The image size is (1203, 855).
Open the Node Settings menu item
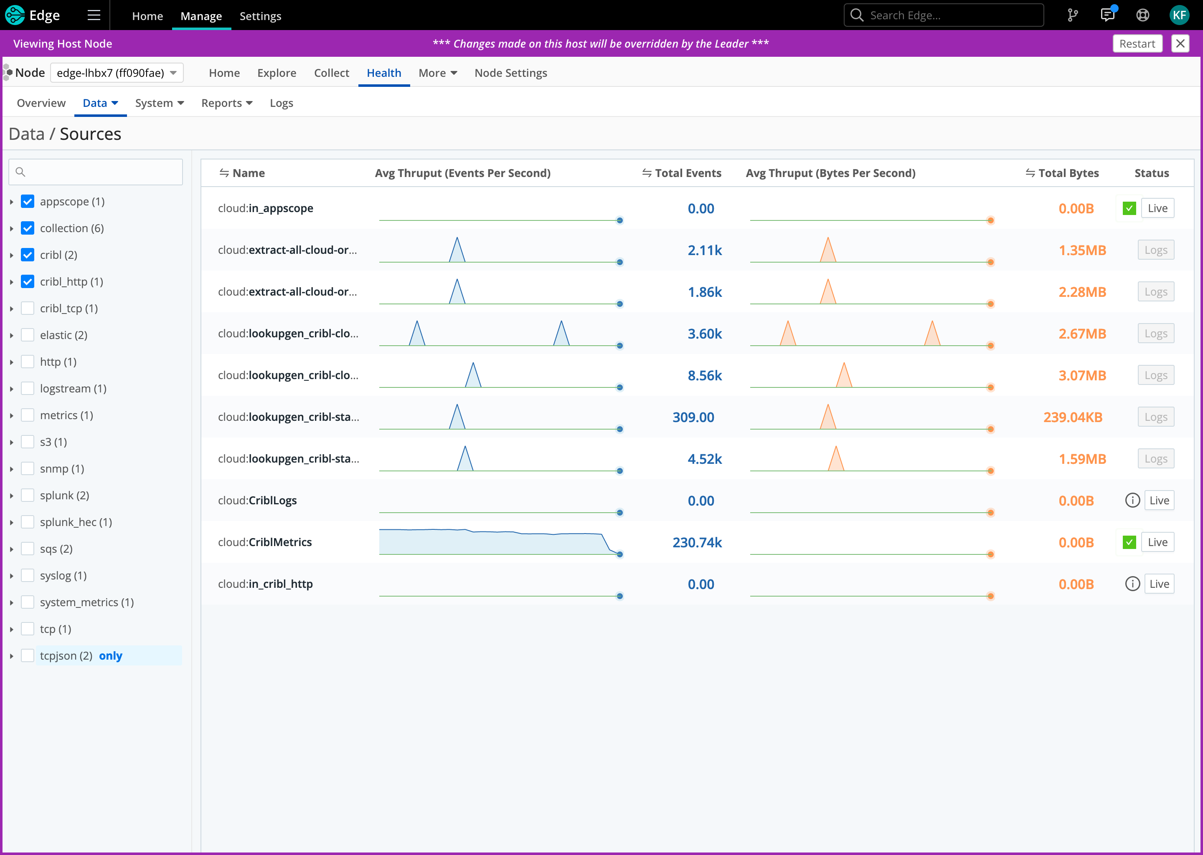click(x=510, y=73)
